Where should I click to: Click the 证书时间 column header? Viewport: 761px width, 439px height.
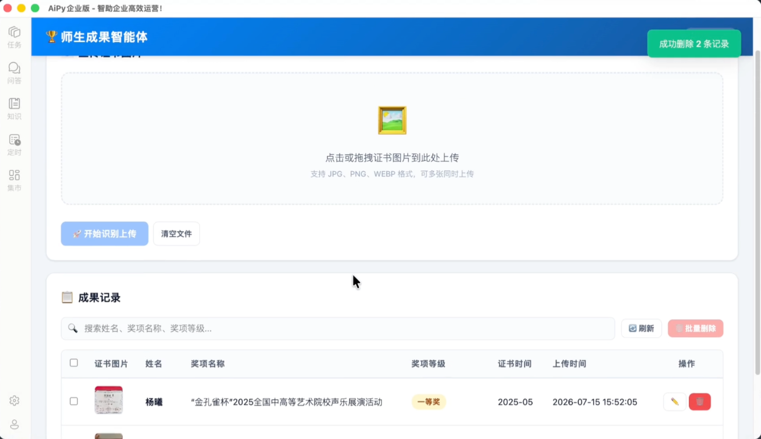click(x=515, y=364)
